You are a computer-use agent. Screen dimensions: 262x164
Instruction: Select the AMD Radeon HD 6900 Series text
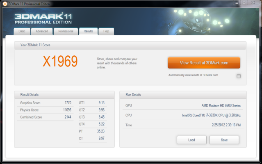tap(221, 105)
